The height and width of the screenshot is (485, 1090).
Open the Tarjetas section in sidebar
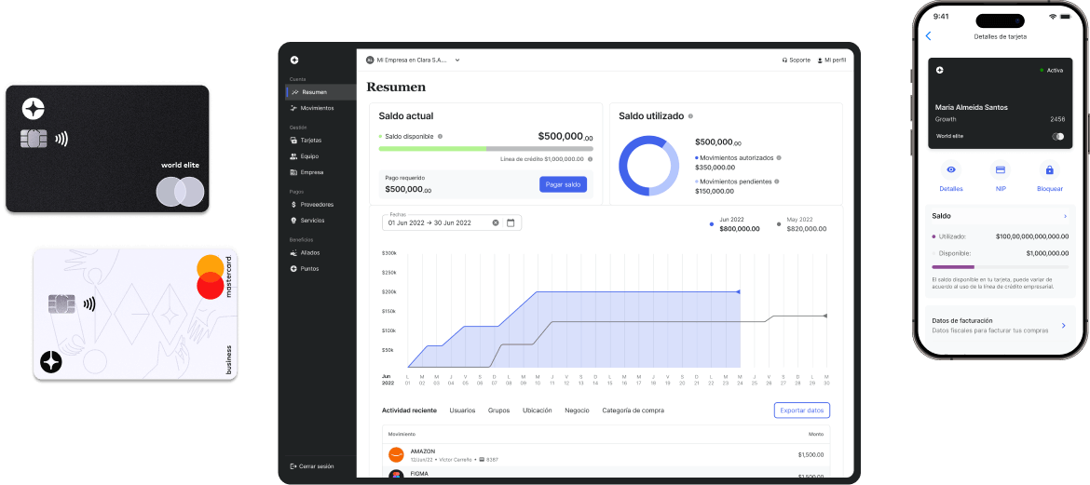pyautogui.click(x=310, y=141)
